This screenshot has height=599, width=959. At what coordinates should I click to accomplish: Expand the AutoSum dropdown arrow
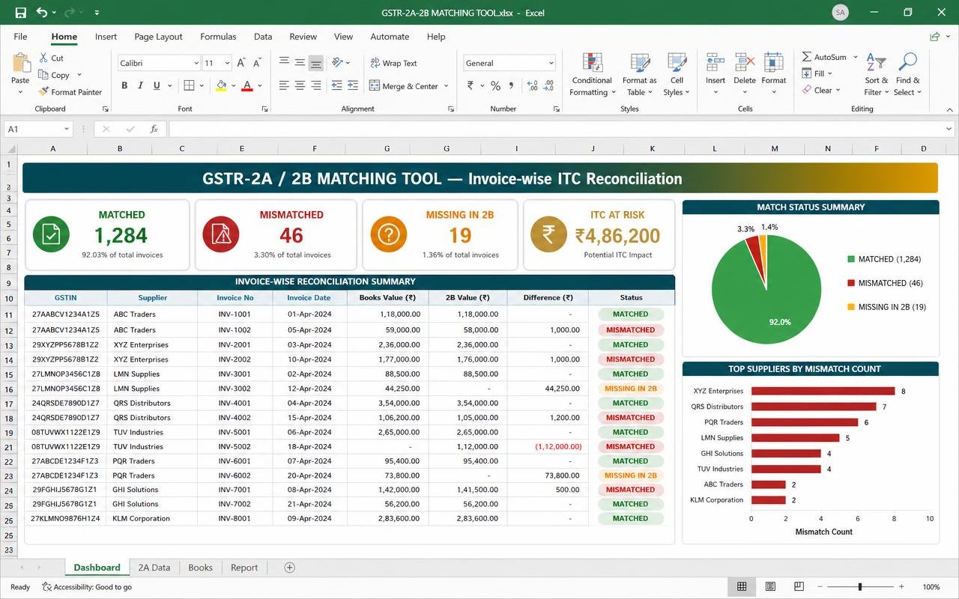point(854,57)
